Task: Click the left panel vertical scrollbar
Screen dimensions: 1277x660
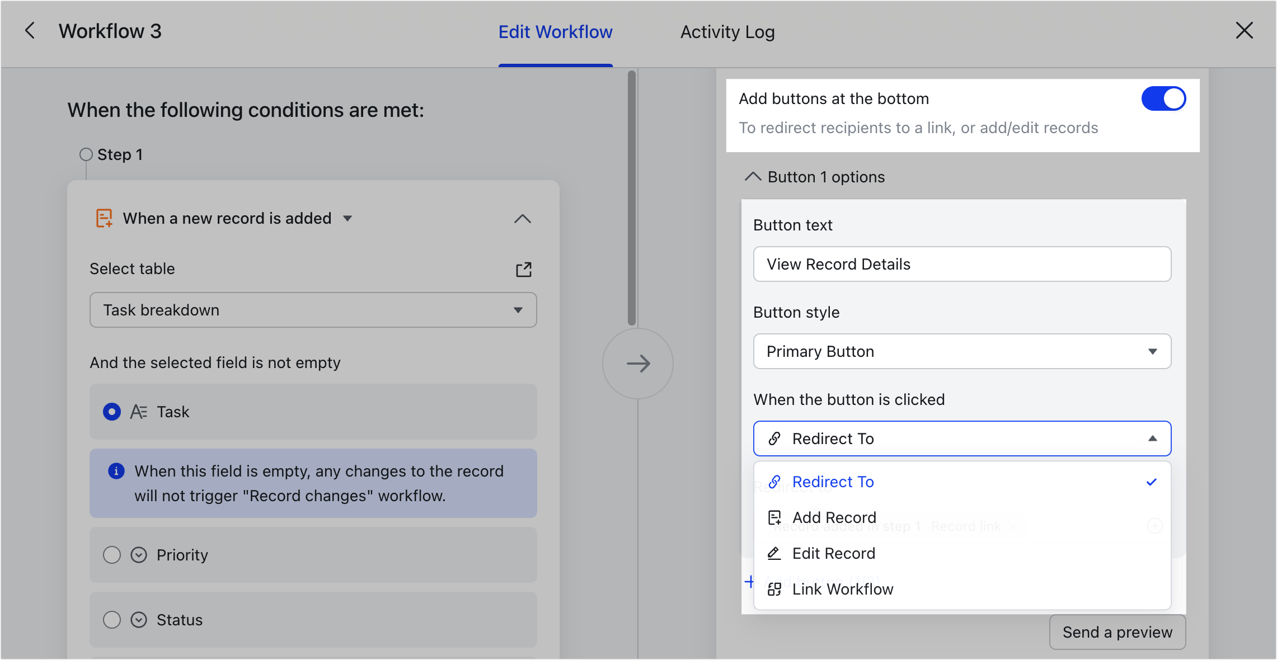Action: tap(631, 198)
